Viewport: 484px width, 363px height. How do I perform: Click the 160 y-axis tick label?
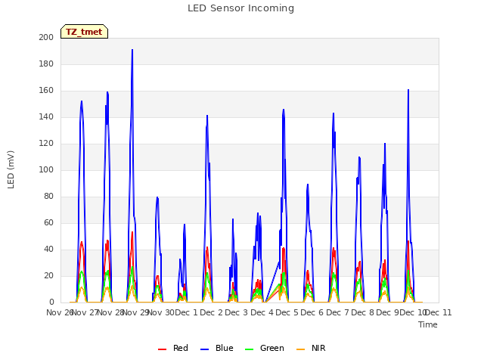point(46,91)
